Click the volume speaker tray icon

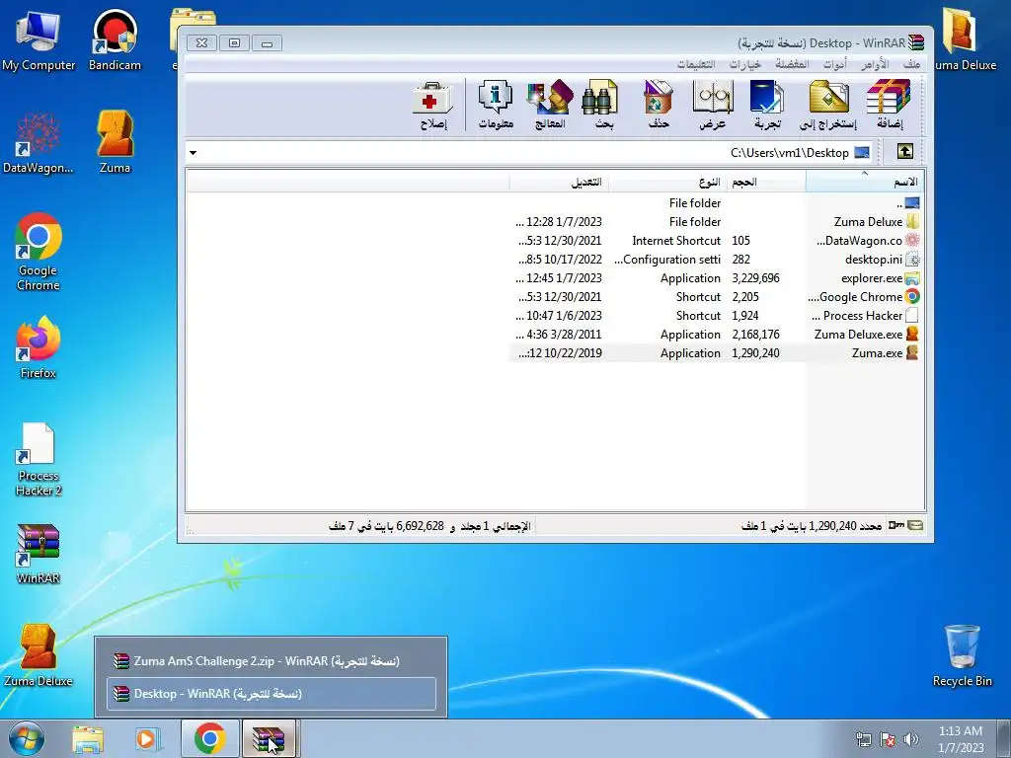(911, 739)
